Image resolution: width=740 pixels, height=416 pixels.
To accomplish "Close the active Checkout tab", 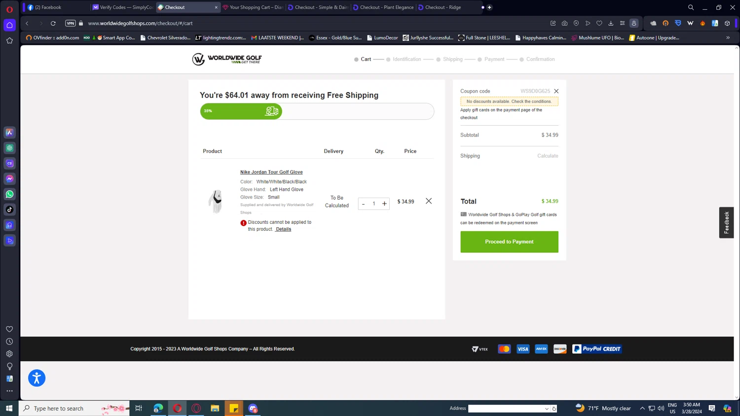I will click(x=216, y=7).
